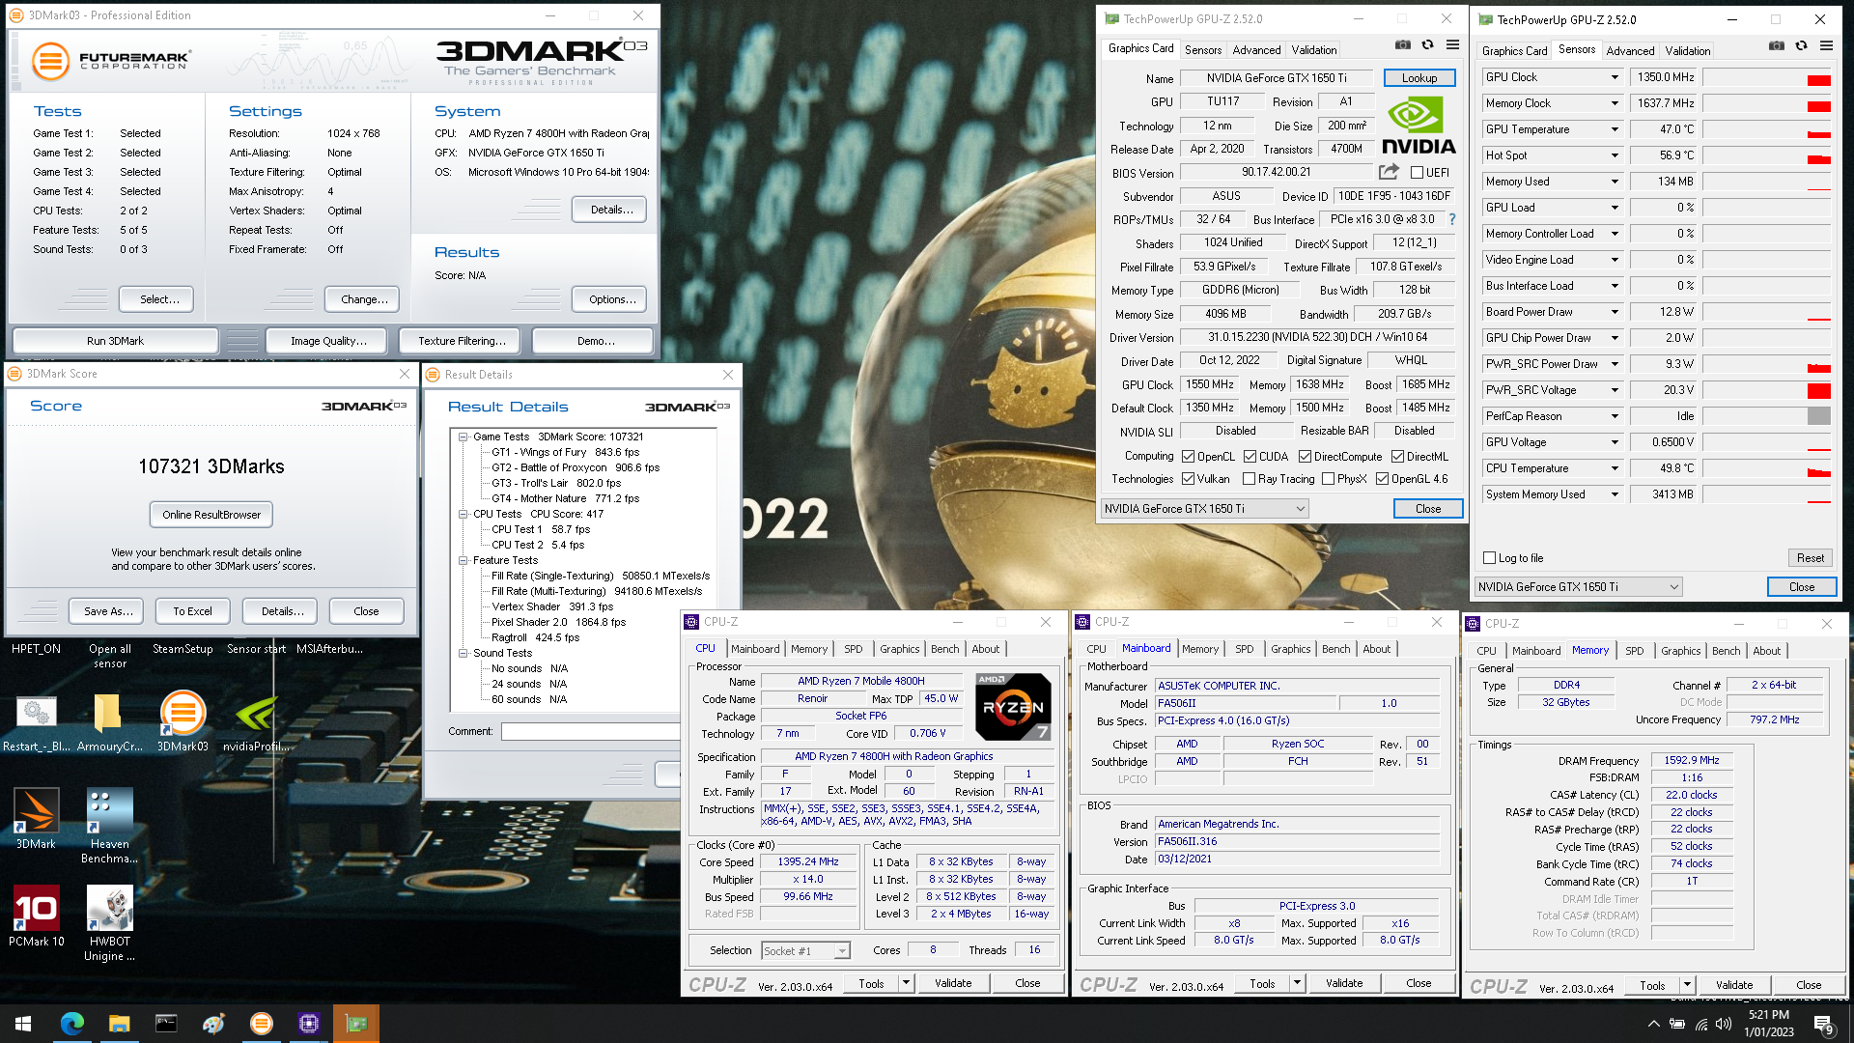Open File Explorer from taskbar

tap(119, 1024)
